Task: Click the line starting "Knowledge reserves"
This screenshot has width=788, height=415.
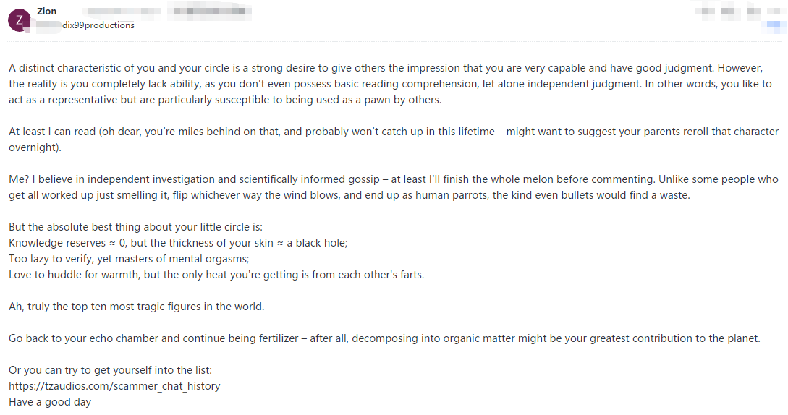Action: [178, 243]
